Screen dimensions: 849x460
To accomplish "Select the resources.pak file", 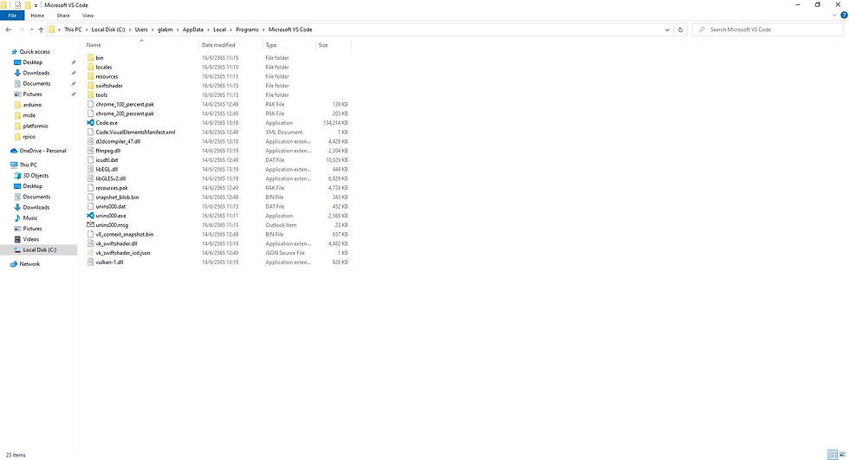I will 112,188.
